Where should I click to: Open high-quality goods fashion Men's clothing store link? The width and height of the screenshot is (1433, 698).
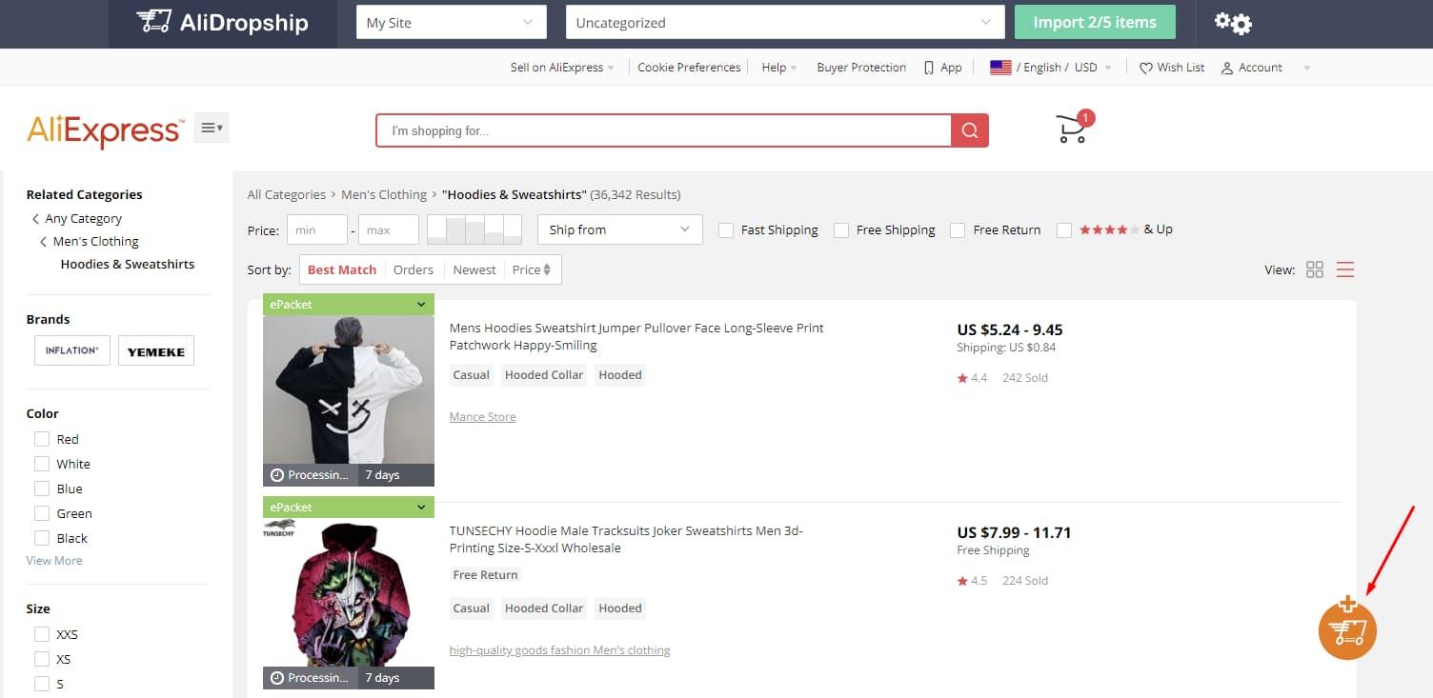(559, 650)
